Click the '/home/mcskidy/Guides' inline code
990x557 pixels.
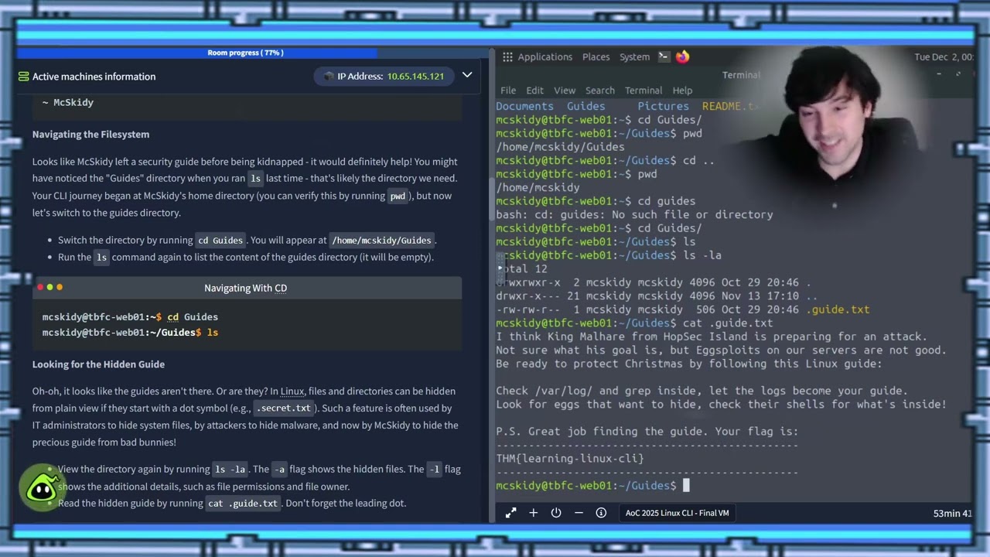tap(381, 241)
